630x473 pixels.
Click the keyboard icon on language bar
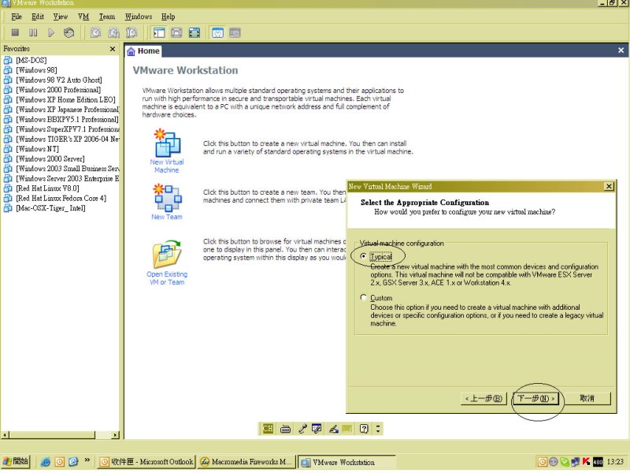tap(285, 429)
